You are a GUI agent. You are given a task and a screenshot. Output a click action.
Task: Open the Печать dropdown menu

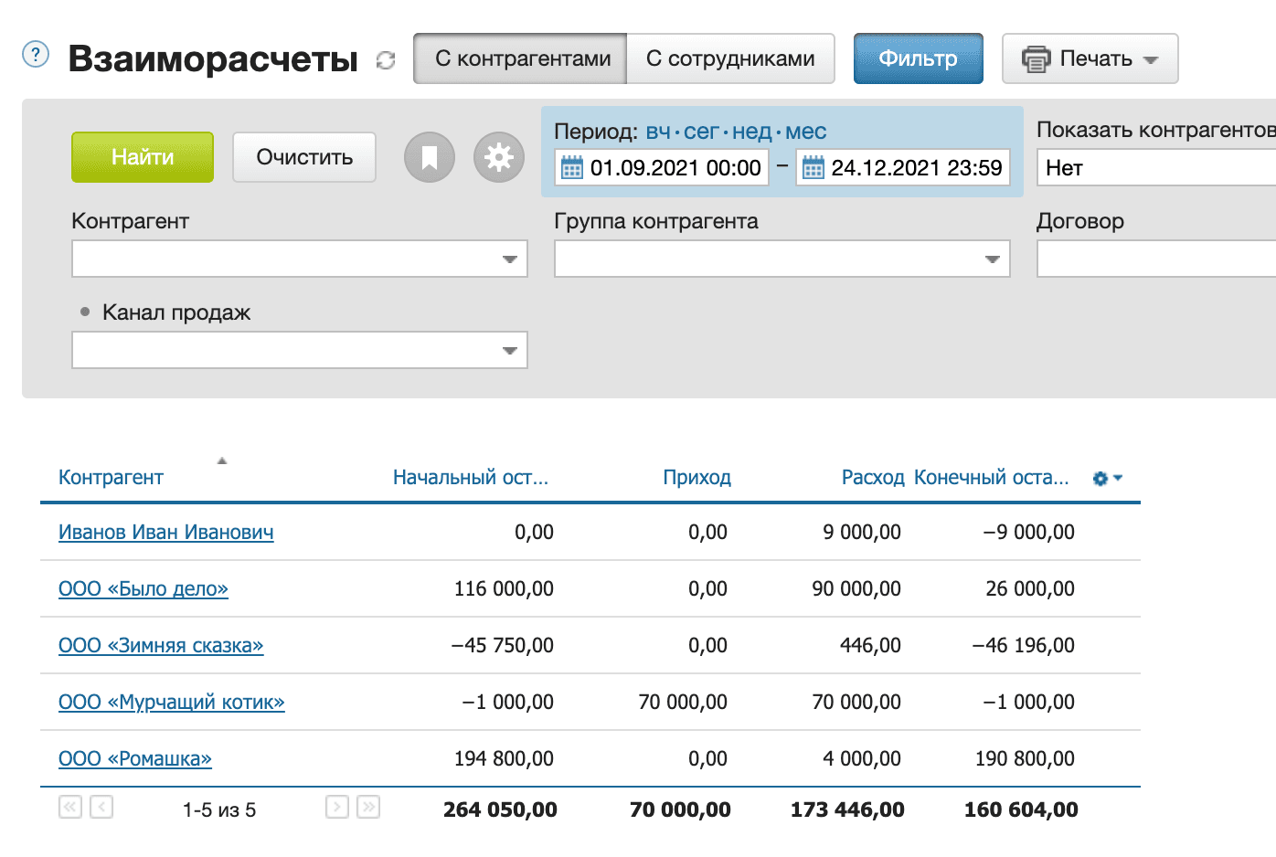pos(1090,58)
